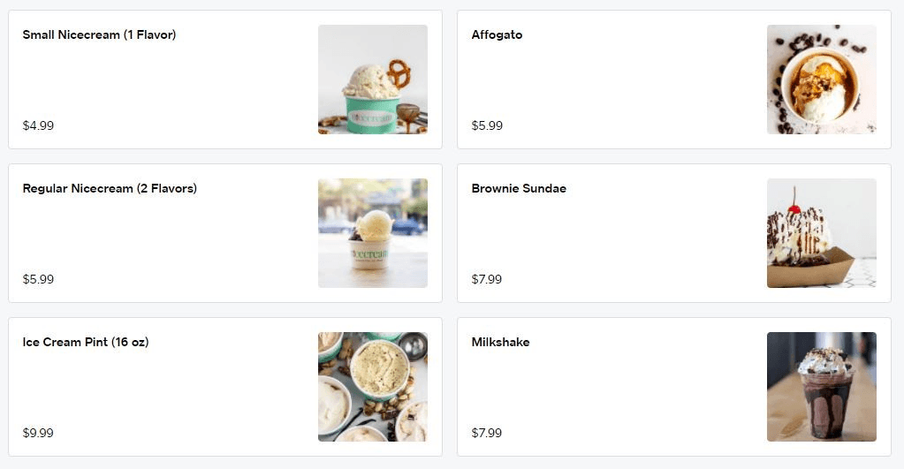Click the Affogato item name
Image resolution: width=904 pixels, height=469 pixels.
pos(497,35)
